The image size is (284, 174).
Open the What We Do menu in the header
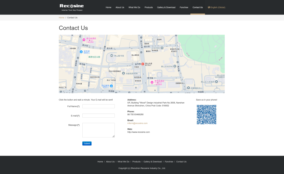click(x=134, y=7)
